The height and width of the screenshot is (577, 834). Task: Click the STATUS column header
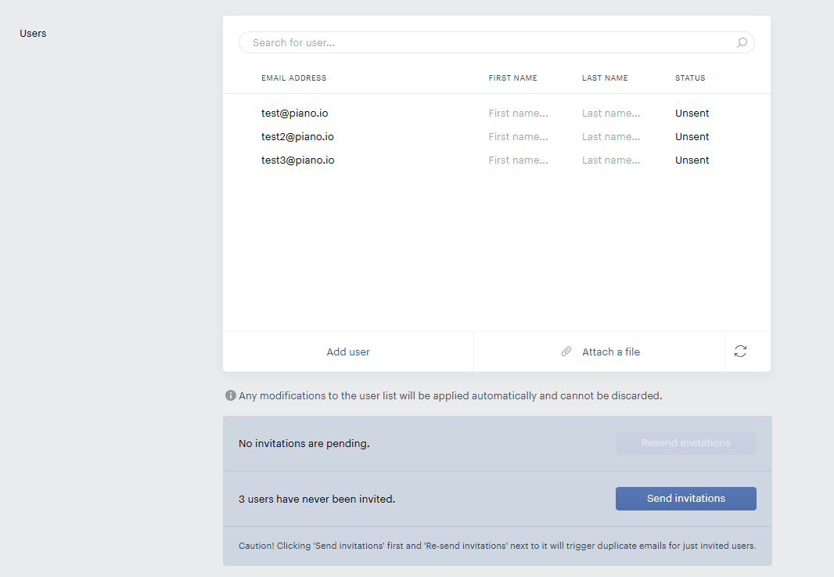point(690,78)
